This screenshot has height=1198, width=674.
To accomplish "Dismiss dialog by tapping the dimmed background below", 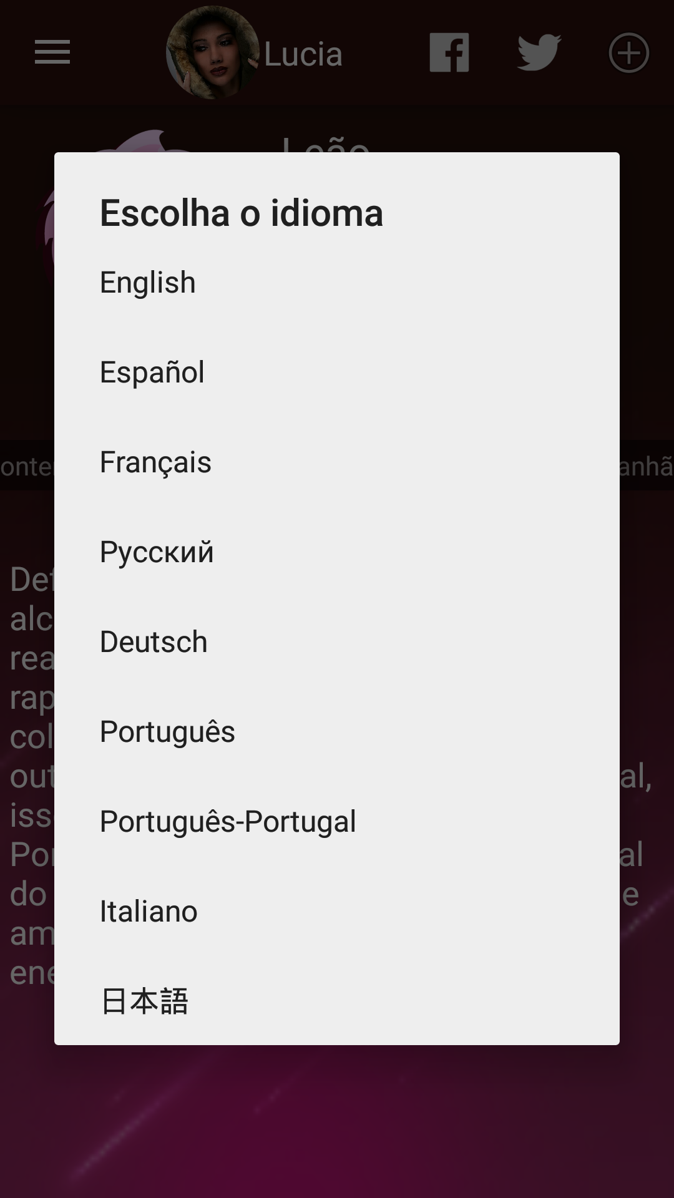I will (337, 1123).
